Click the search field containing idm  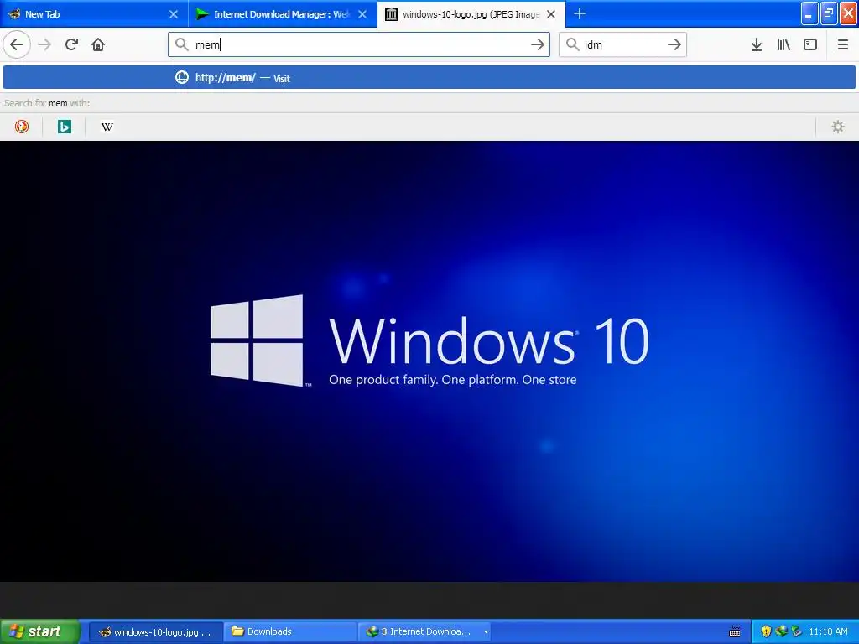click(622, 44)
